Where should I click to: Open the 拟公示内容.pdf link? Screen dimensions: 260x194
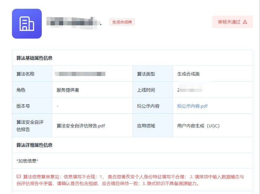click(192, 106)
